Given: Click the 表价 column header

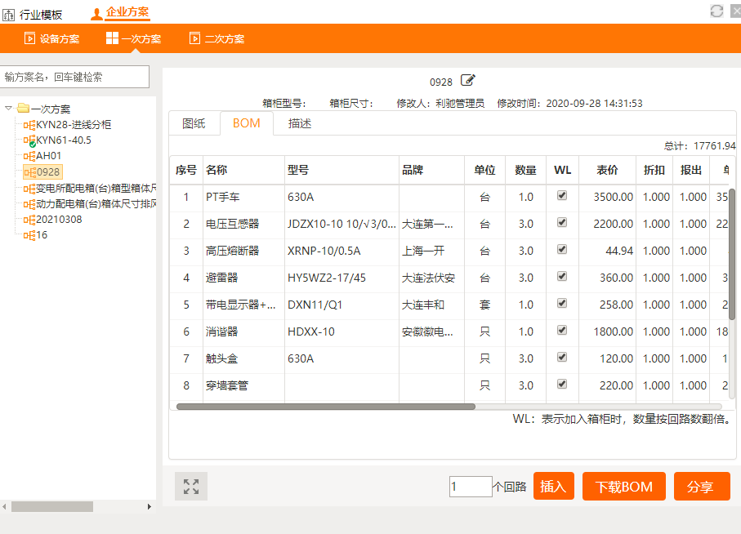Looking at the screenshot, I should pyautogui.click(x=607, y=170).
